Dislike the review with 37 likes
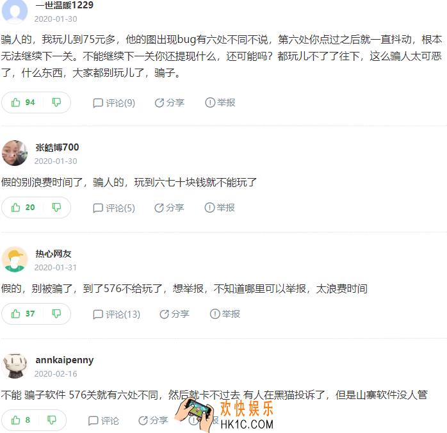 [x=56, y=314]
